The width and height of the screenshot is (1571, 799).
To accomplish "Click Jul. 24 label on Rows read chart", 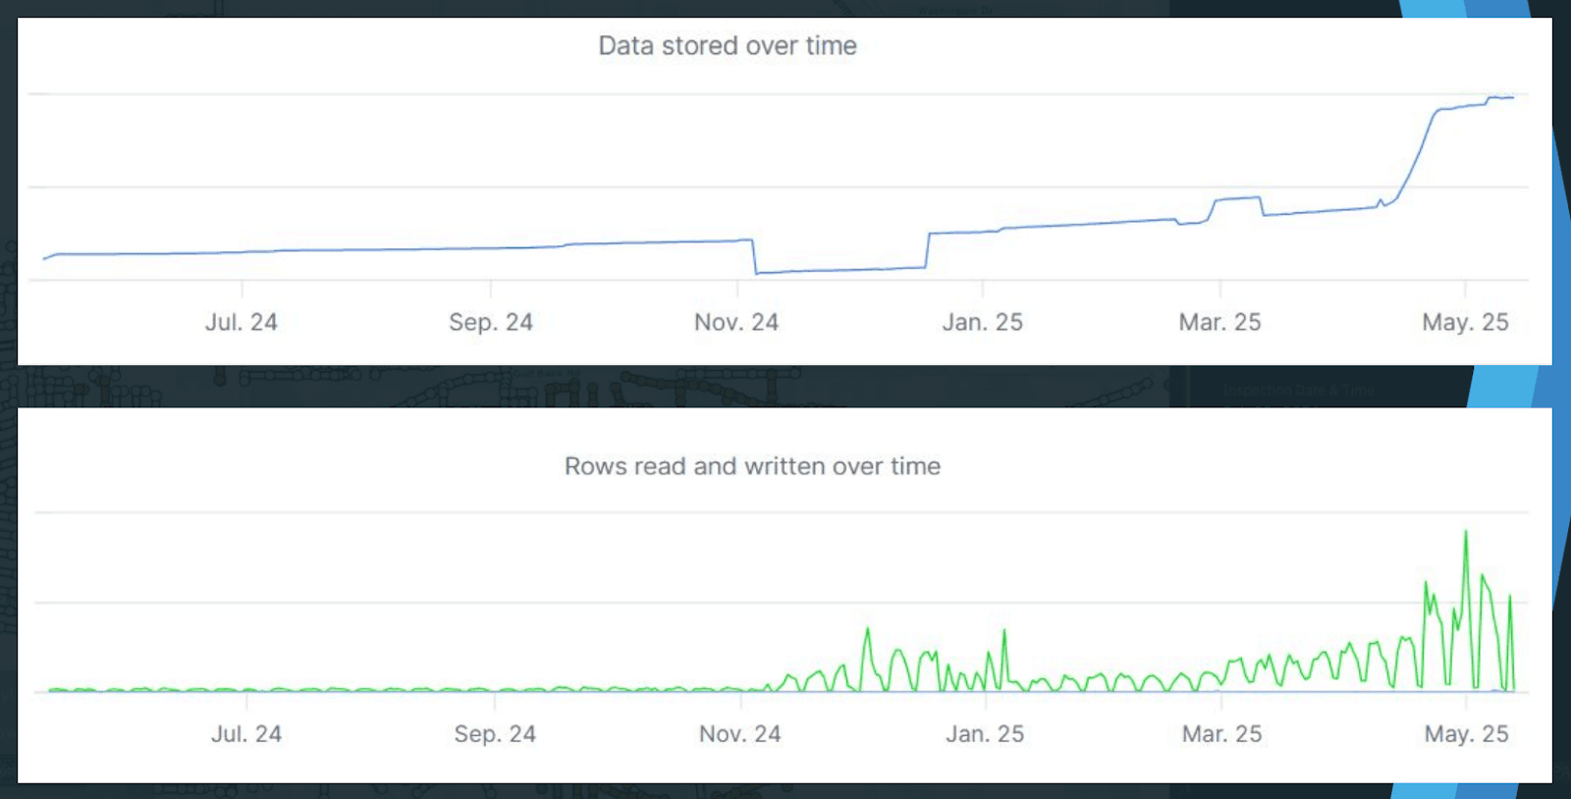I will [x=246, y=733].
